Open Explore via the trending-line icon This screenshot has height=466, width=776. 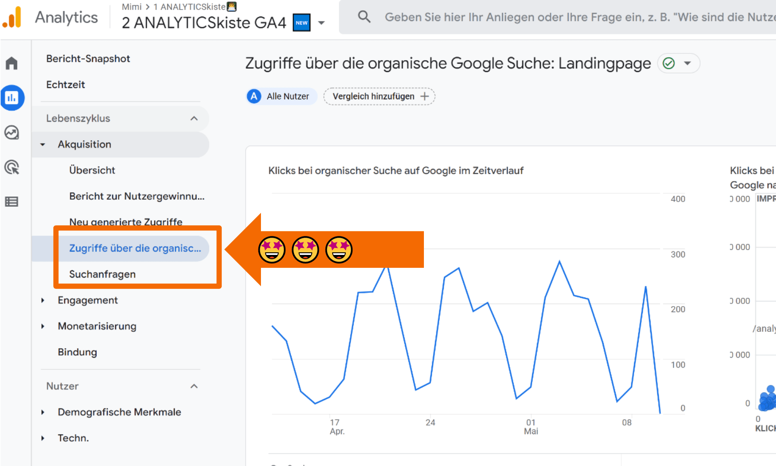12,133
